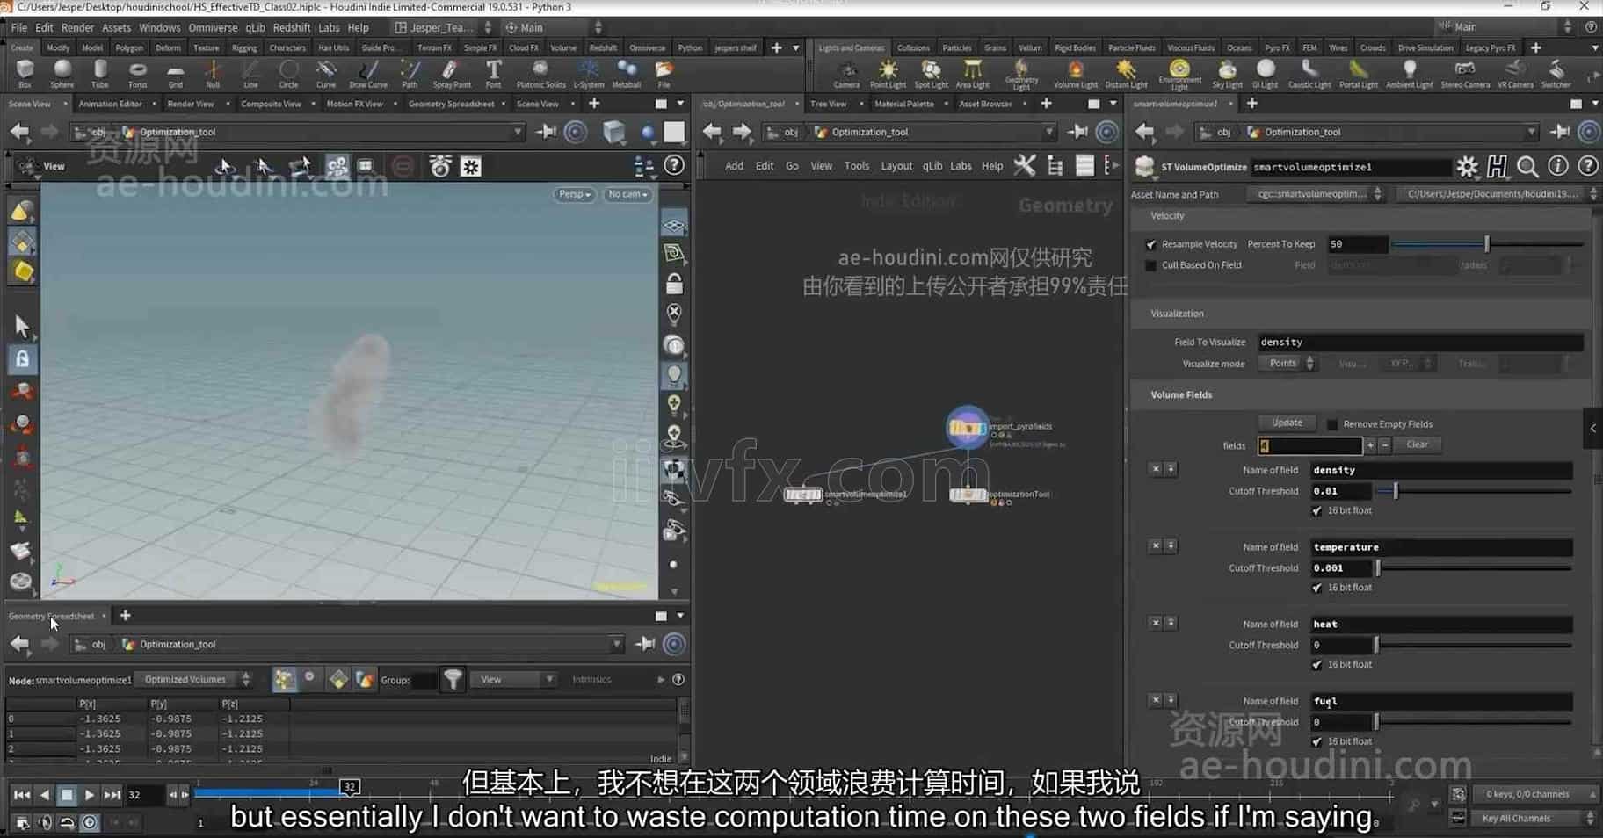Add a Volume Light from the shelf
Screen dimensions: 1603x838
tap(1076, 75)
